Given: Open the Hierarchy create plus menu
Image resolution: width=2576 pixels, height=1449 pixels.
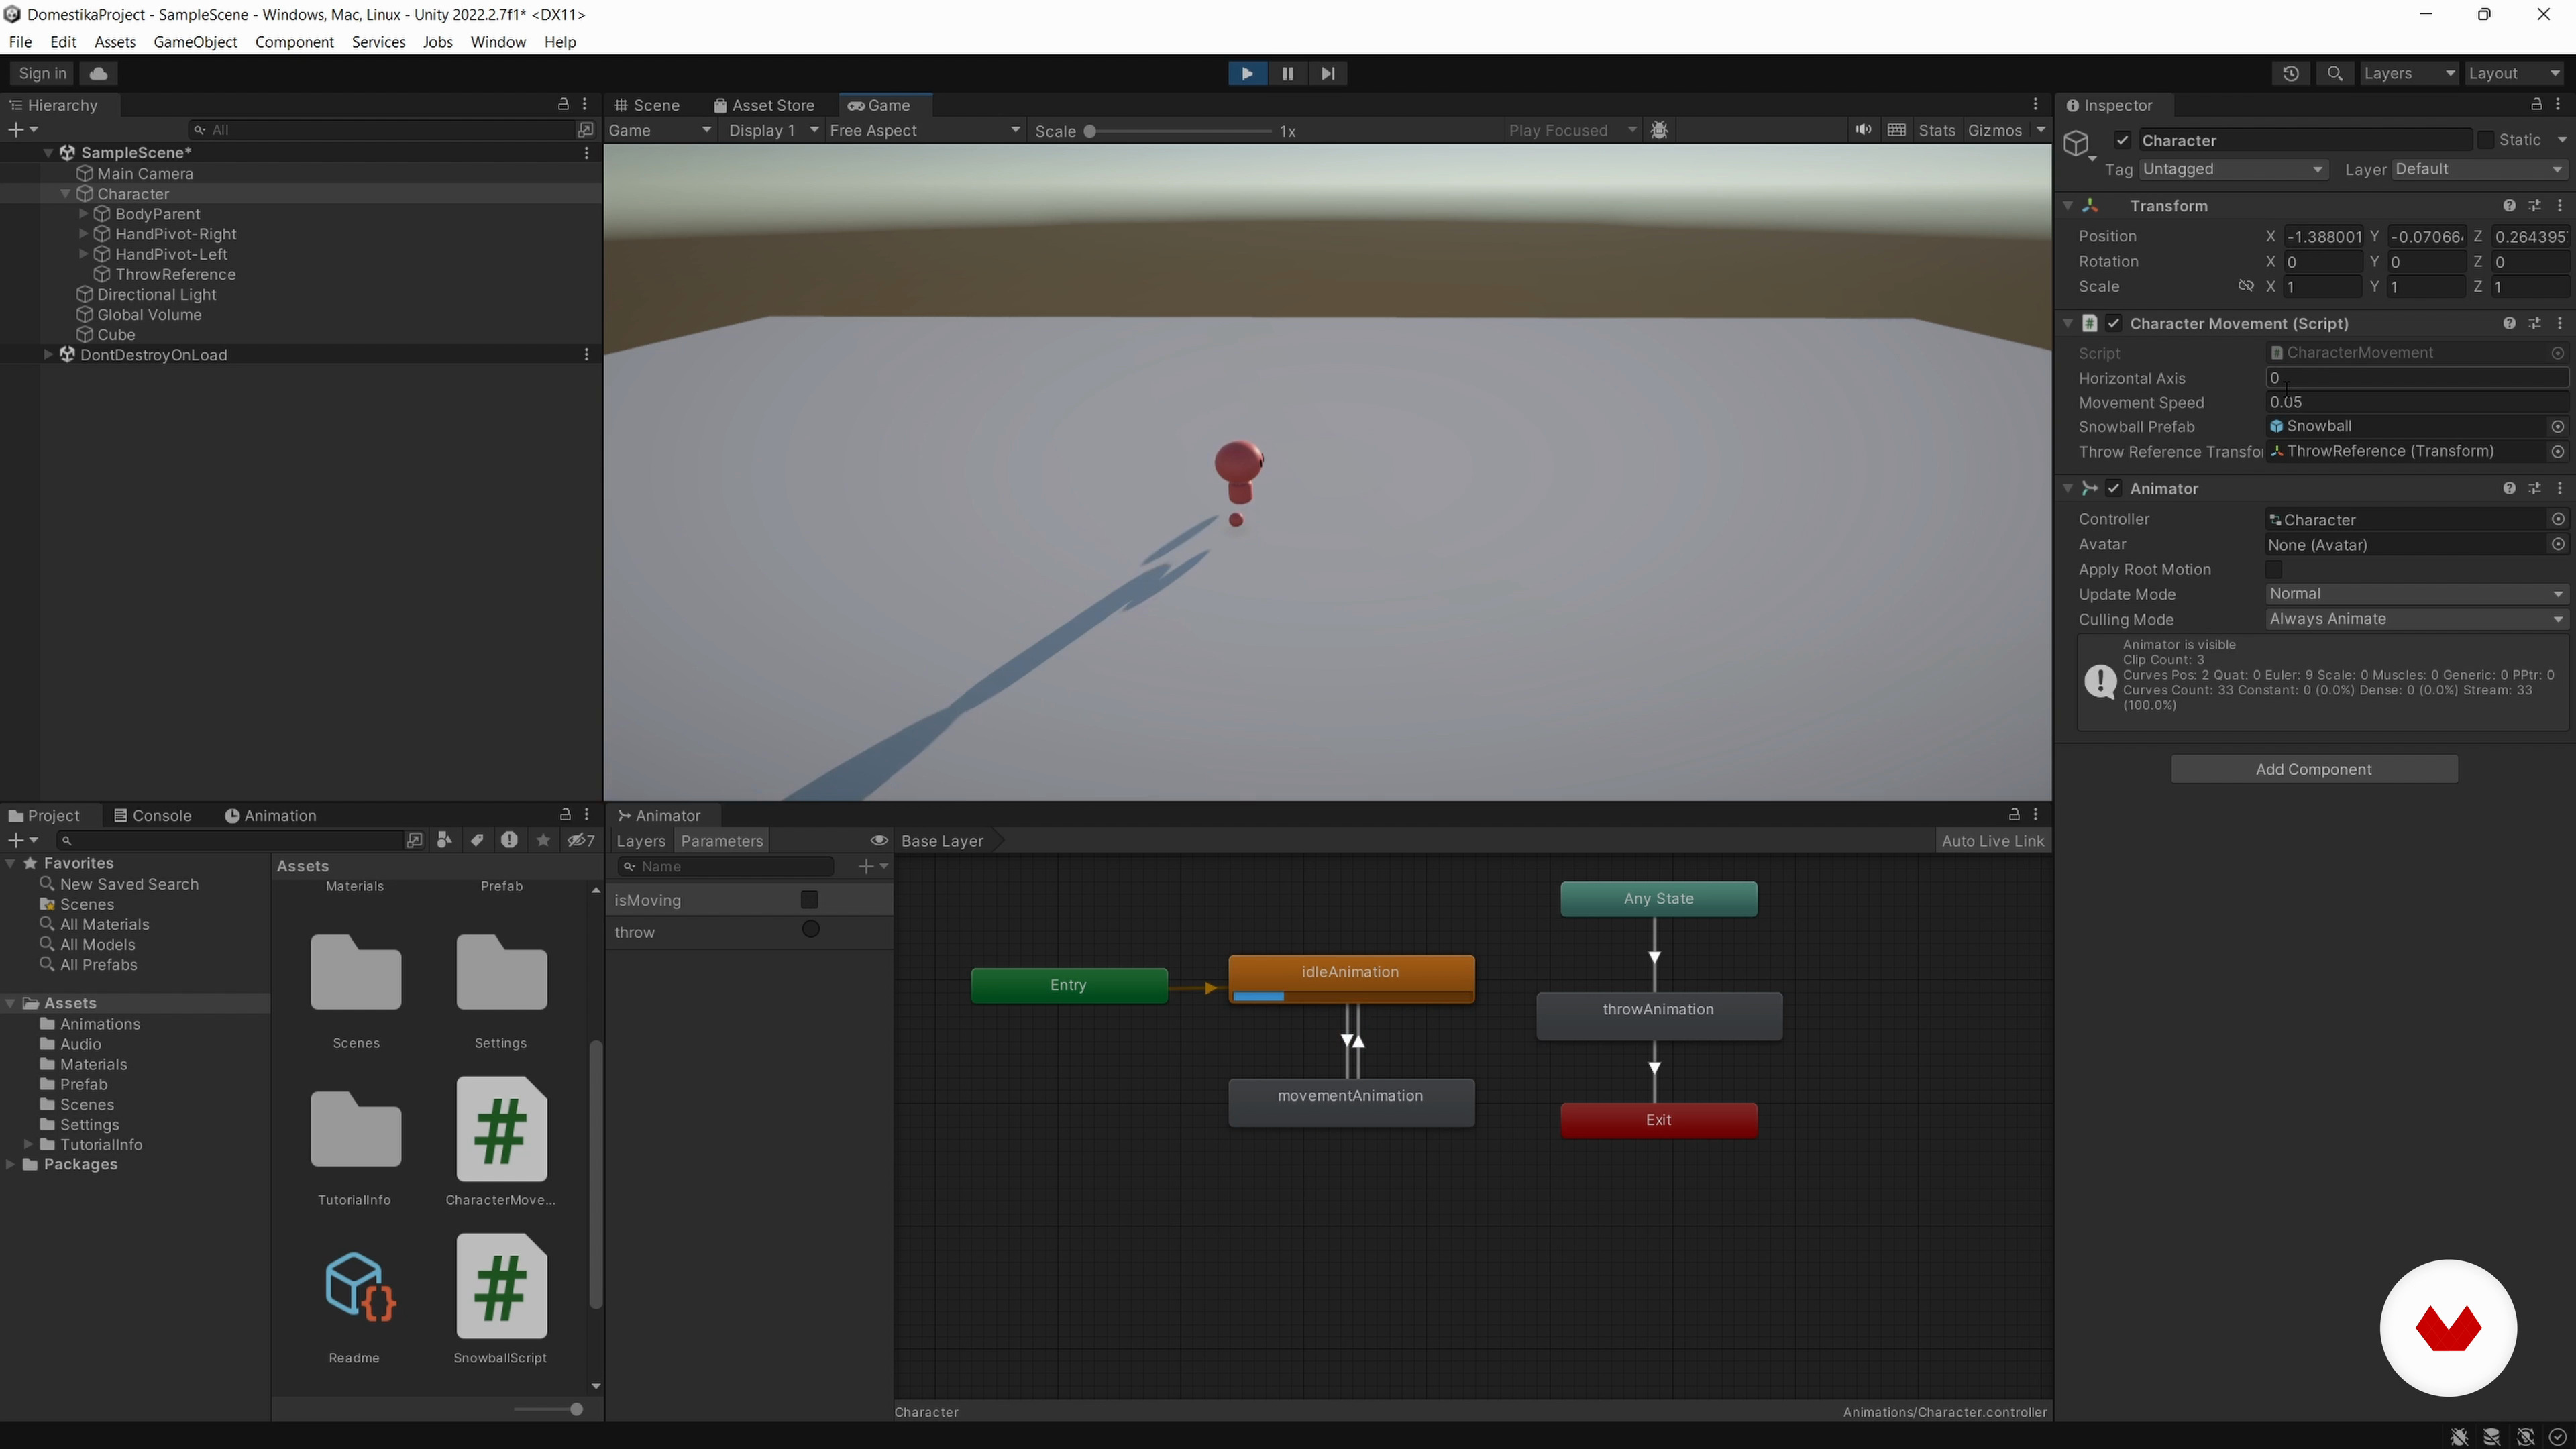Looking at the screenshot, I should 22,130.
